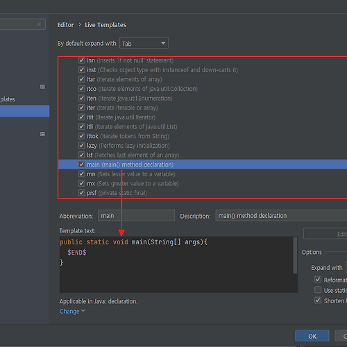Toggle the 'mx' template checkbox

click(x=81, y=183)
